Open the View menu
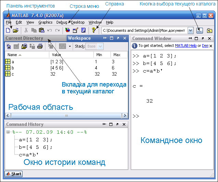Viewport: 218px width, 182px height. tap(30, 22)
